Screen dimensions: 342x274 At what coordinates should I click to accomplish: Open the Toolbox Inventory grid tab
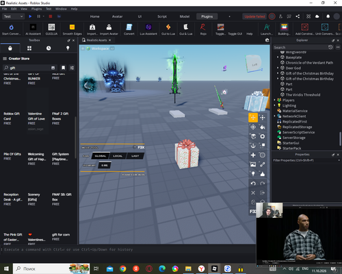(29, 48)
